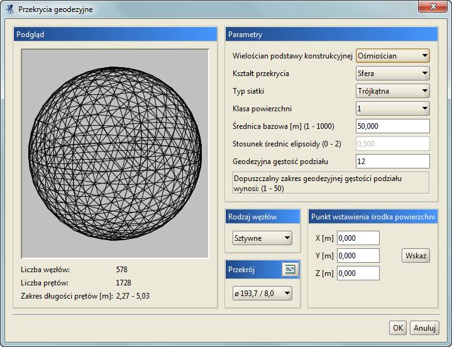452x347 pixels.
Task: Click the Podgląd panel header
Action: pos(115,35)
